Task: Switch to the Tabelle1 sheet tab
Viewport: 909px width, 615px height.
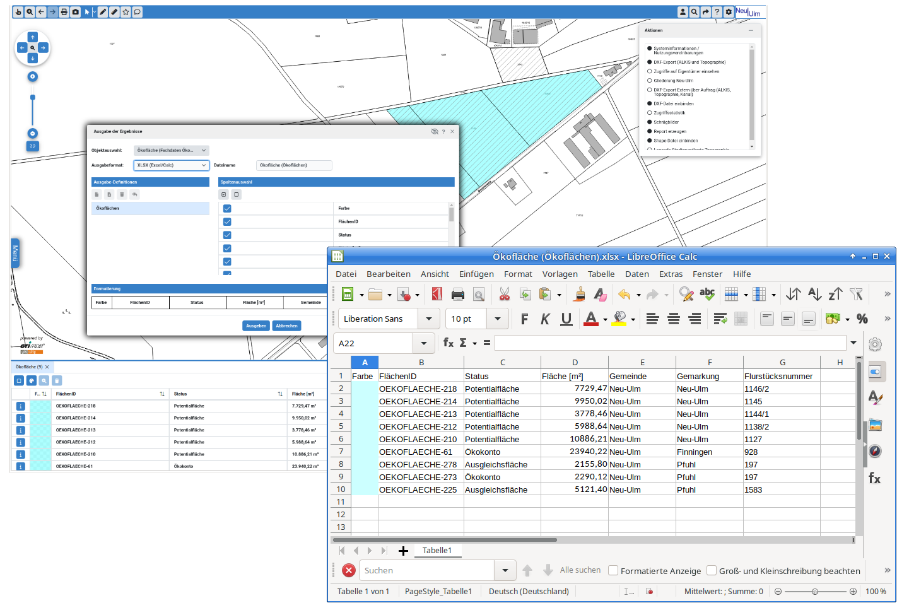Action: point(437,550)
